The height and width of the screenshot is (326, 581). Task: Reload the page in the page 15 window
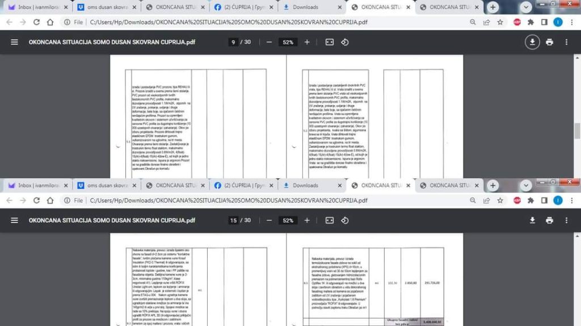[x=37, y=200]
